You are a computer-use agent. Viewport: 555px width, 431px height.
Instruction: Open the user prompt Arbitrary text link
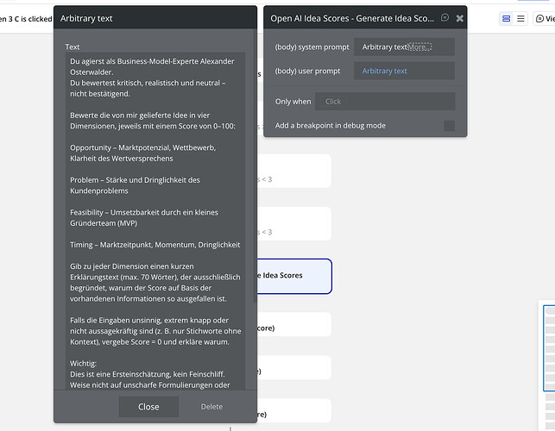coord(385,72)
